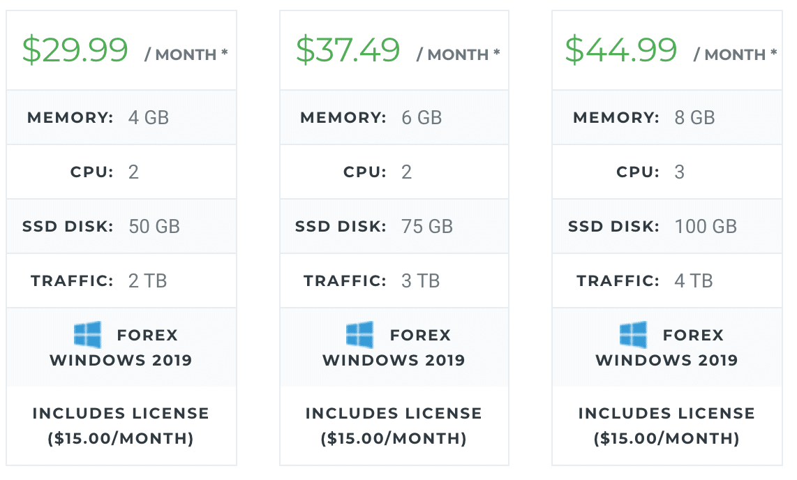797x480 pixels.
Task: Click the 2 TB traffic row
Action: [x=121, y=280]
